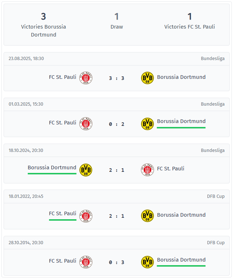Click Dortmund crest in 28.10.2014 cup match

tap(147, 262)
